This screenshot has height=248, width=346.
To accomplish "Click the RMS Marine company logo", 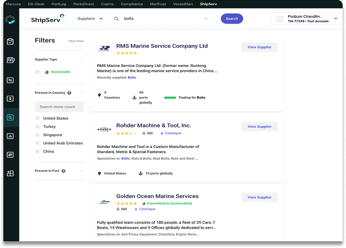I will coord(104,48).
